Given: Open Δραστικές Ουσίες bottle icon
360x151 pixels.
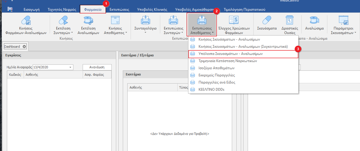Looking at the screenshot, I should click(290, 21).
